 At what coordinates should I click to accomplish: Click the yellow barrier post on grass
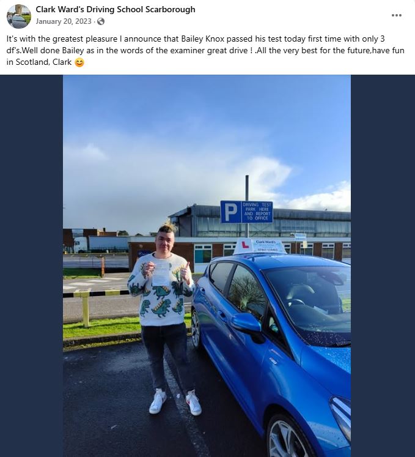click(x=86, y=309)
